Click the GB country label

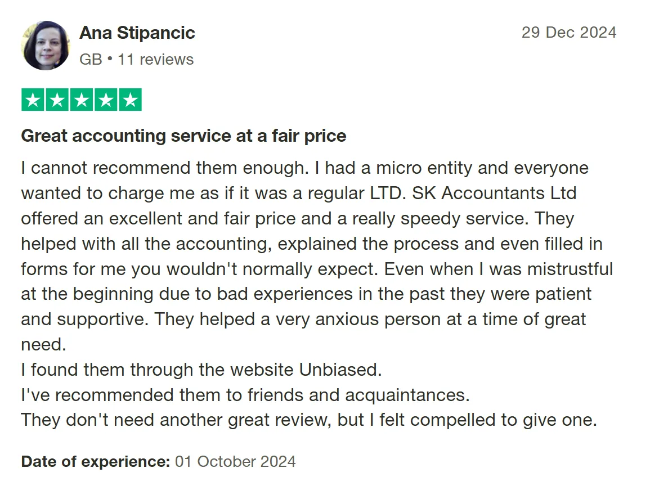pyautogui.click(x=91, y=60)
